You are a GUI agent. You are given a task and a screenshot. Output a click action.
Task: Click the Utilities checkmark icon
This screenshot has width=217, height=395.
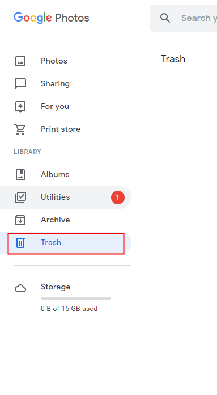click(x=20, y=197)
